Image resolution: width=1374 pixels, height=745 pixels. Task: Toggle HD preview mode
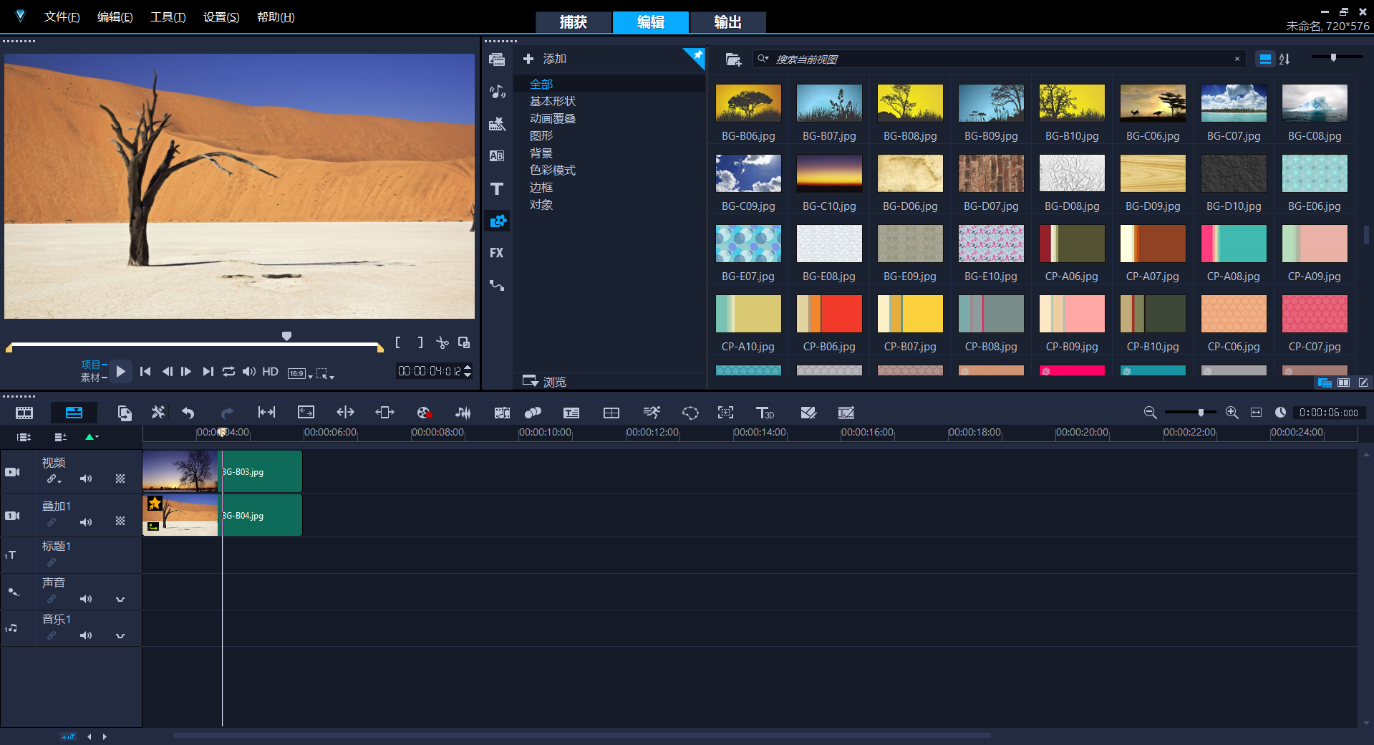(x=270, y=372)
